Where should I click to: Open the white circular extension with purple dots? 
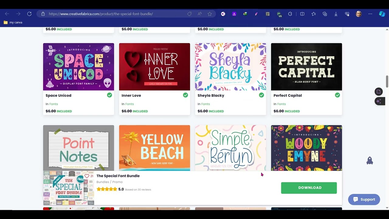coord(223,14)
